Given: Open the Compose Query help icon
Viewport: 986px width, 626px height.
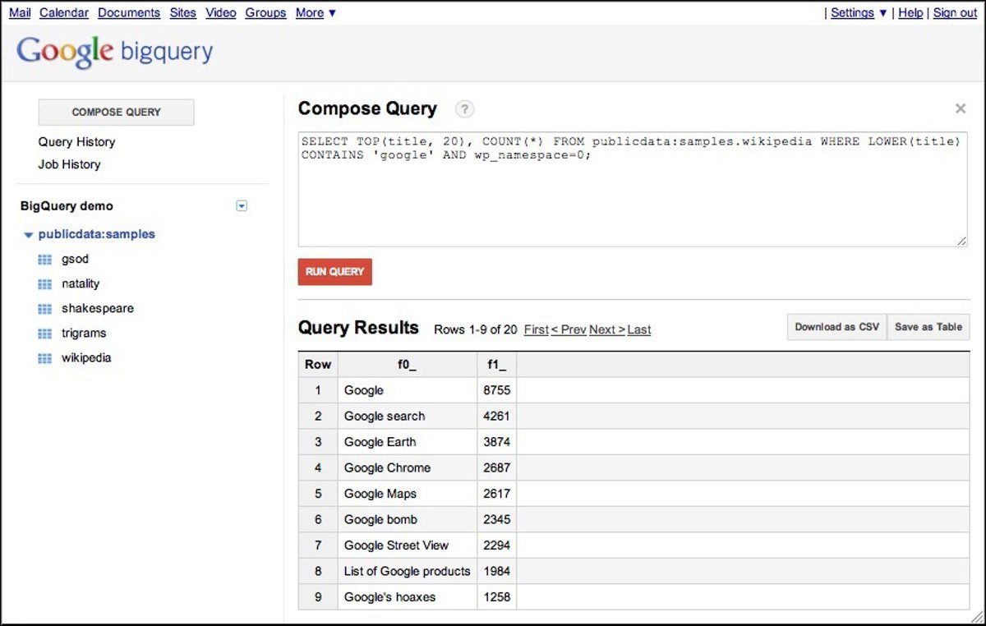Looking at the screenshot, I should coord(465,109).
